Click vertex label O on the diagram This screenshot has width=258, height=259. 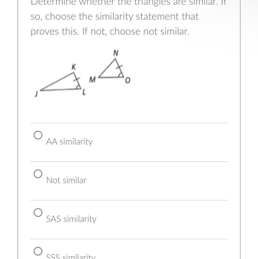(127, 81)
